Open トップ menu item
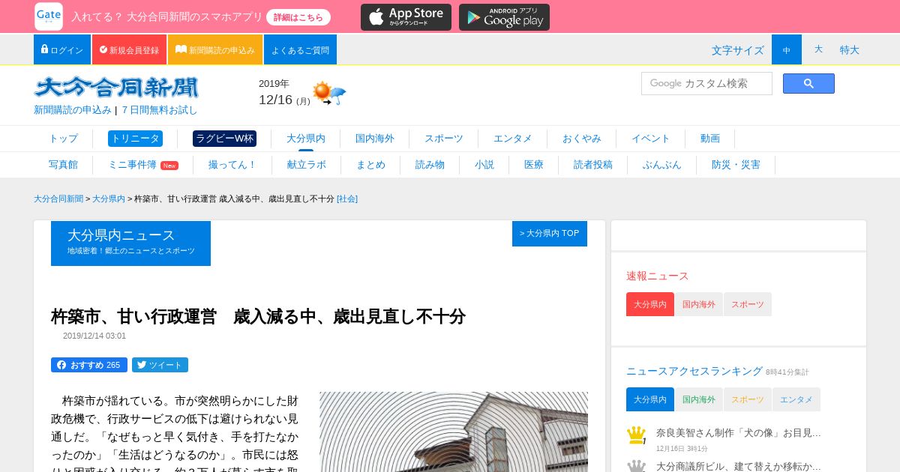The image size is (900, 472). pyautogui.click(x=63, y=139)
